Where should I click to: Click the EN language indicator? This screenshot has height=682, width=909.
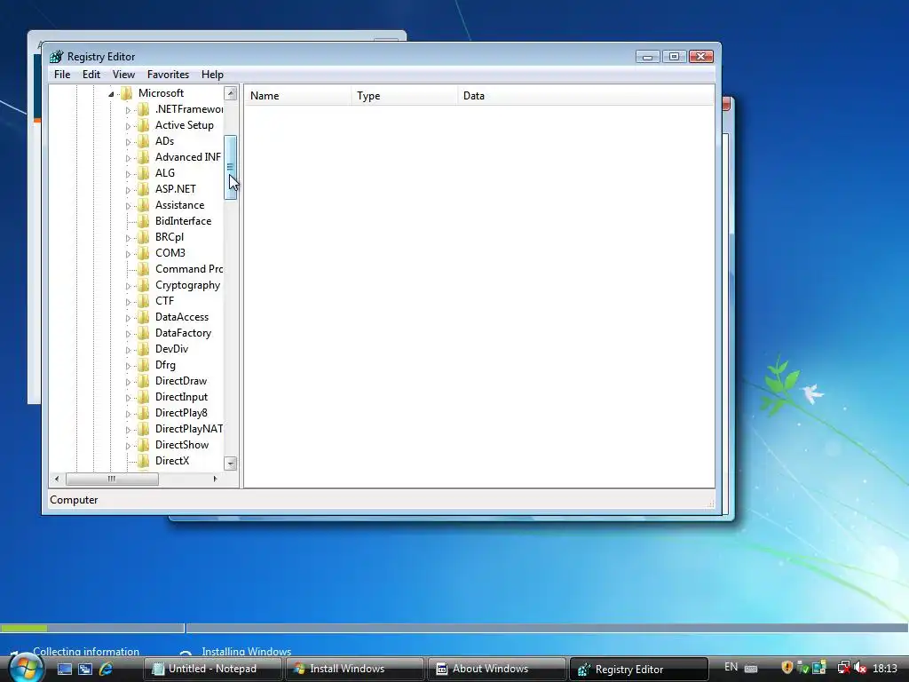(x=731, y=667)
